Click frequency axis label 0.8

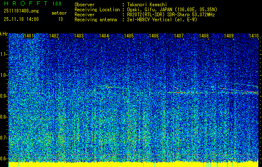(4, 117)
